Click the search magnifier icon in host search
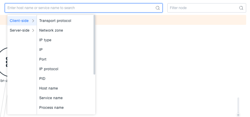The height and width of the screenshot is (117, 250). pos(157,8)
